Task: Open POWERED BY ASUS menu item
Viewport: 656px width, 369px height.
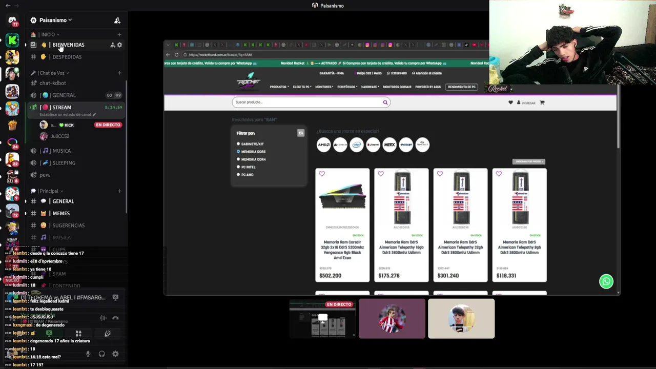Action: (x=428, y=87)
